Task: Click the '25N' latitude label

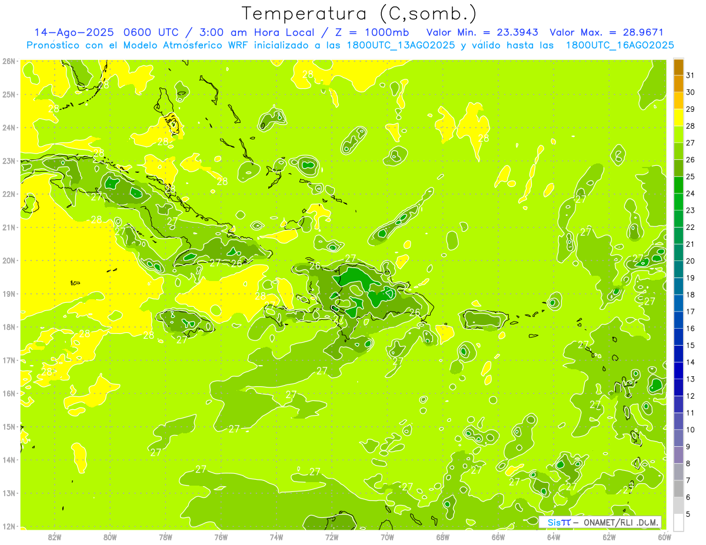Action: [x=9, y=94]
